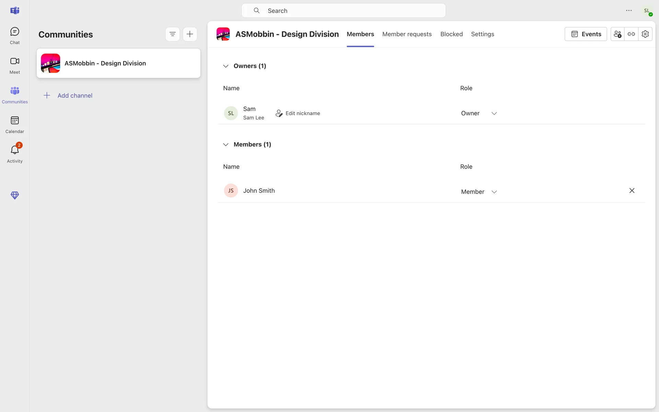Image resolution: width=659 pixels, height=412 pixels.
Task: Click the filter communities icon
Action: (x=172, y=34)
